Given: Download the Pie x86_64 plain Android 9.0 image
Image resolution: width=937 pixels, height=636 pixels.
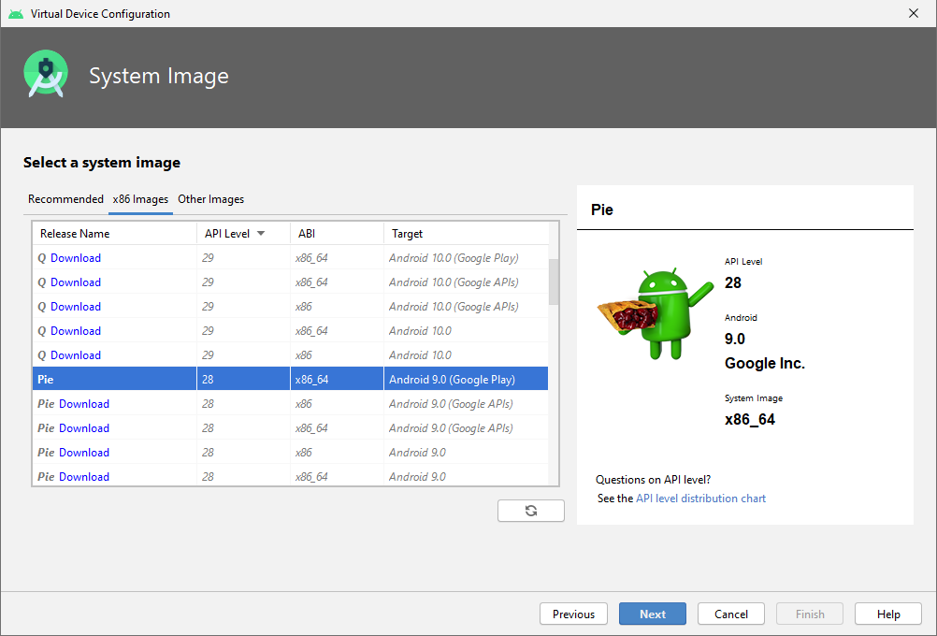Looking at the screenshot, I should (x=83, y=477).
